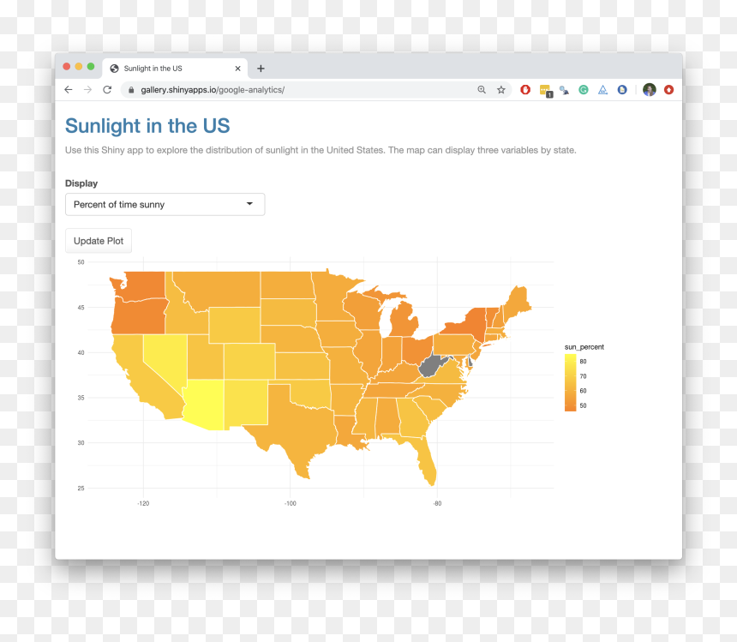737x642 pixels.
Task: Click the globe favicon on the tab
Action: (x=114, y=69)
